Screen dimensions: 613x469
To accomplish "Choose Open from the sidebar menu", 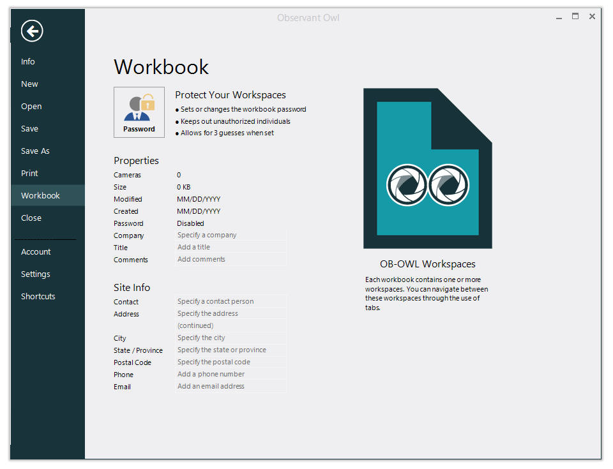I will coord(31,107).
